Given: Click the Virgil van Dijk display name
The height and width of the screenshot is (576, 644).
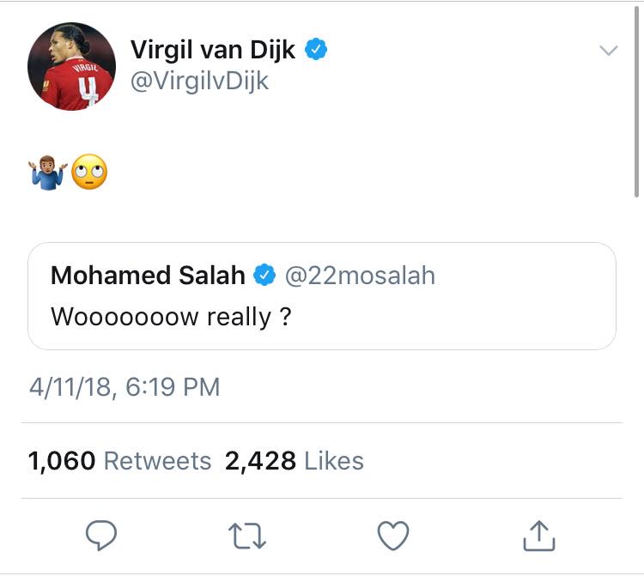Looking at the screenshot, I should [213, 50].
